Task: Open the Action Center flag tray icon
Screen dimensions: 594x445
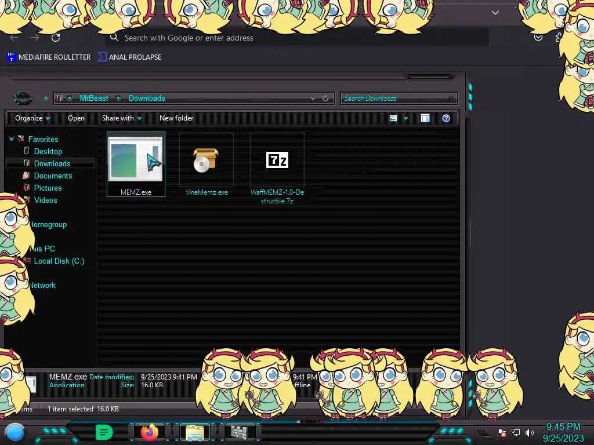Action: (x=502, y=432)
